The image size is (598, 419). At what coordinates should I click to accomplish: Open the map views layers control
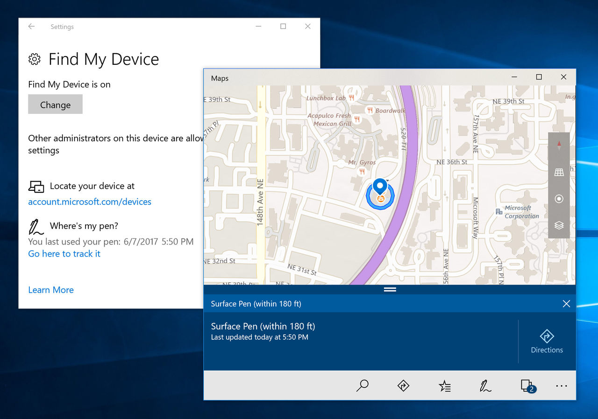559,225
